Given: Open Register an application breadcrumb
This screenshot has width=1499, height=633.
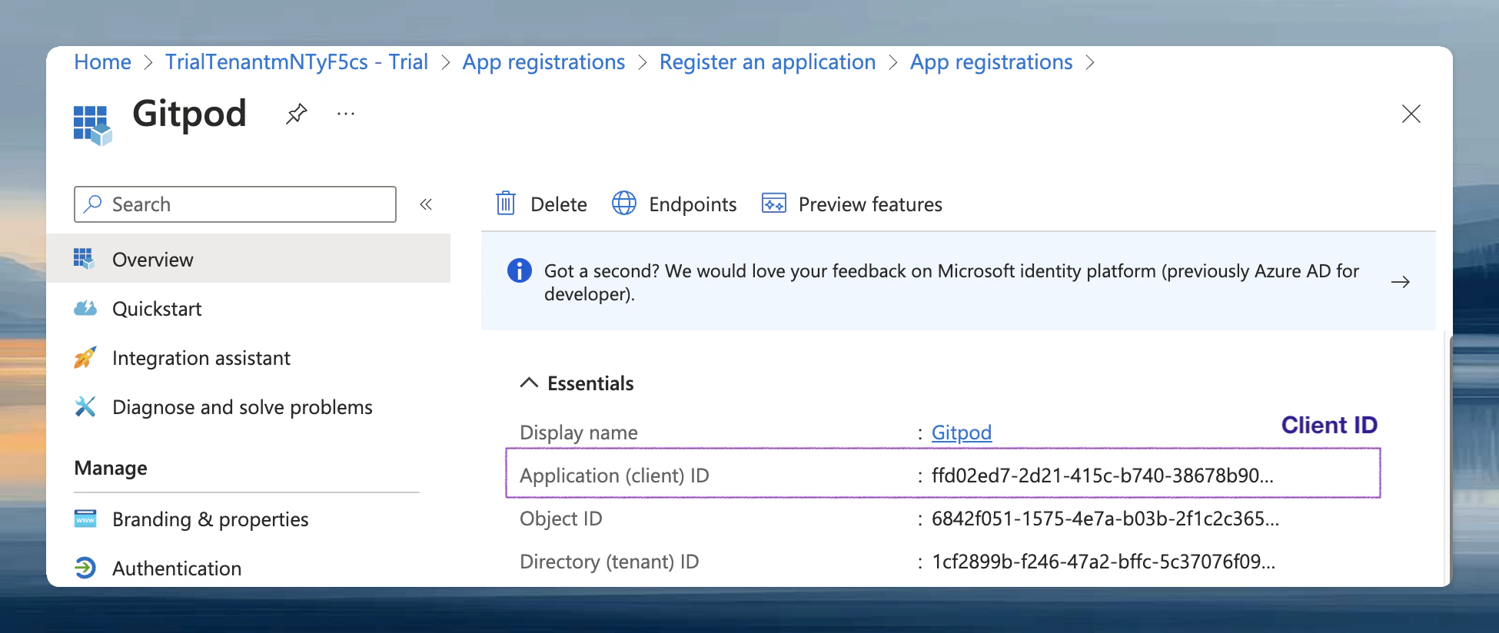Looking at the screenshot, I should coord(767,62).
